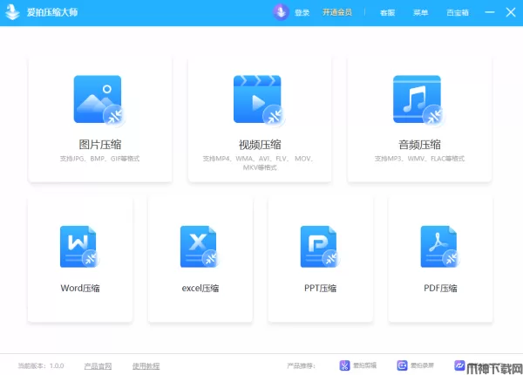
Task: Open the 爱拍剪辑 scissors product icon
Action: (344, 365)
